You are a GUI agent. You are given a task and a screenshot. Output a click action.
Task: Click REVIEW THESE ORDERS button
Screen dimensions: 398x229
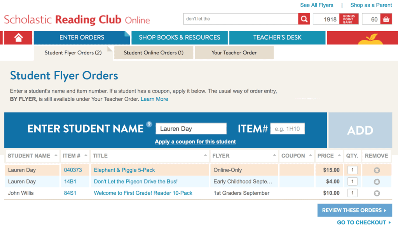pos(354,210)
